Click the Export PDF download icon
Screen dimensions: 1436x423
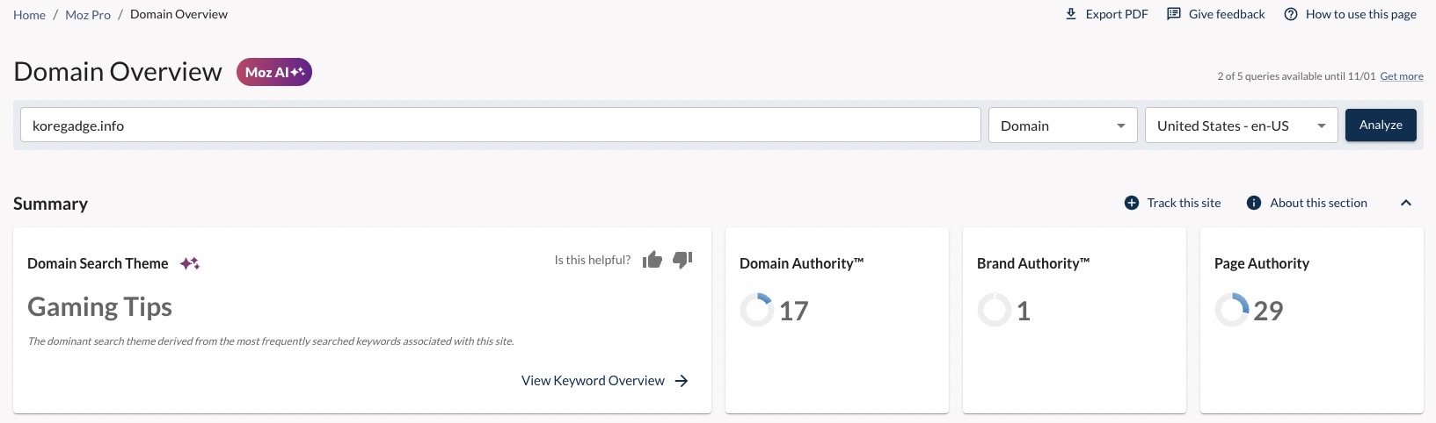pos(1071,14)
